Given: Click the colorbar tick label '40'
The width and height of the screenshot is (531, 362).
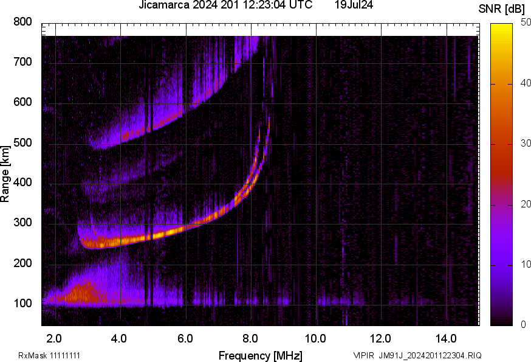Looking at the screenshot, I should point(526,83).
